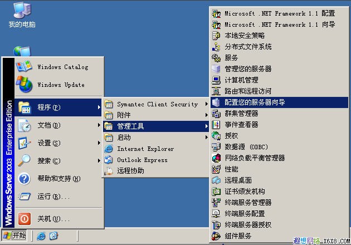Expand the Documents (文档) submenu arrow
The height and width of the screenshot is (245, 351).
click(99, 125)
